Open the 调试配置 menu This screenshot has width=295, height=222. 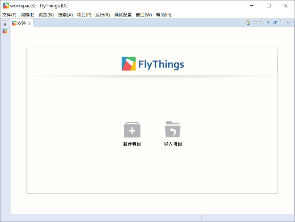123,15
